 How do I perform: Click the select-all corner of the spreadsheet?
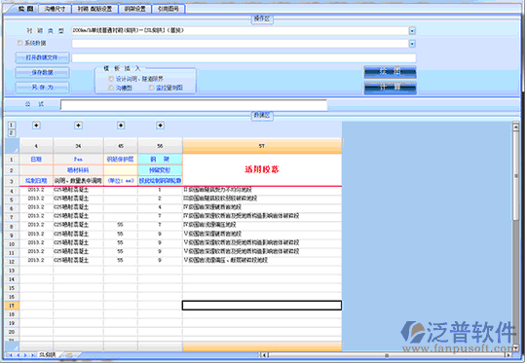pos(12,146)
